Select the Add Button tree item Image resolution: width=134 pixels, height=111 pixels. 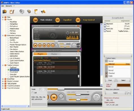(x=14, y=56)
